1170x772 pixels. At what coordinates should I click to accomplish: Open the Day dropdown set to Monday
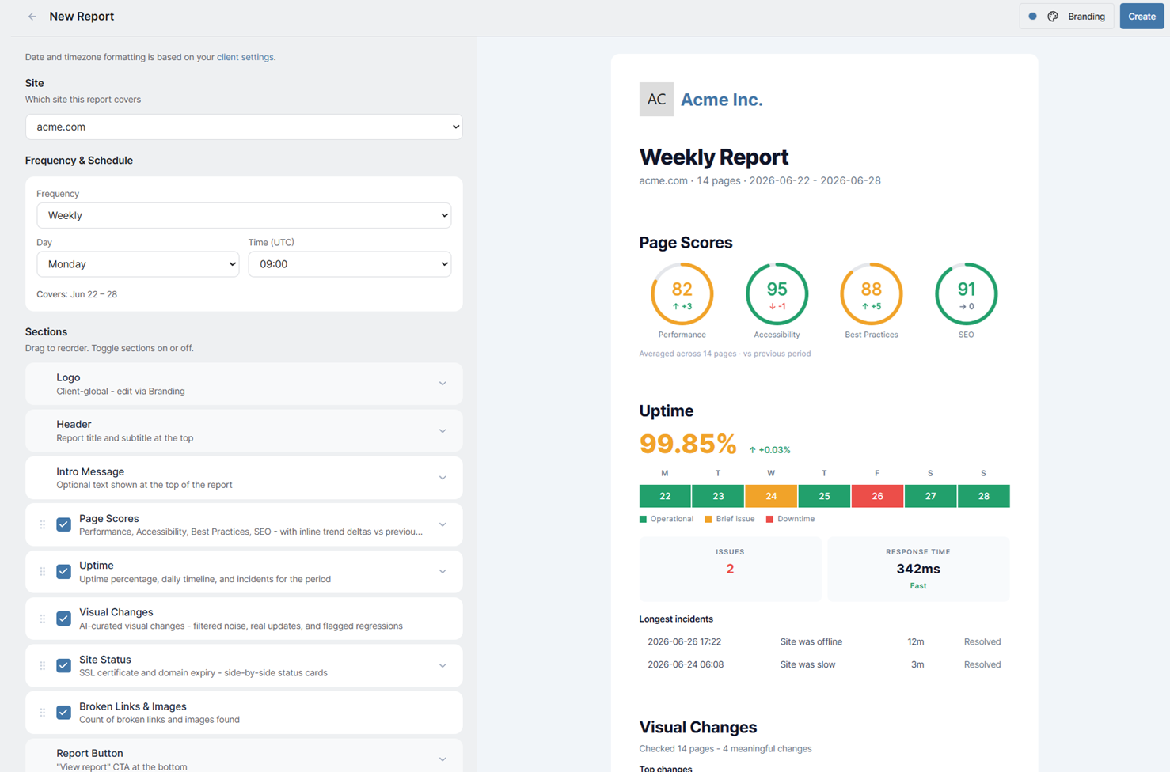[138, 264]
